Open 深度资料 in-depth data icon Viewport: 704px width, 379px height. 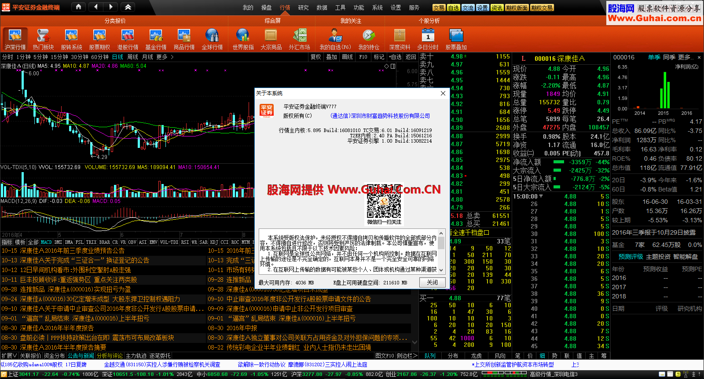(400, 39)
